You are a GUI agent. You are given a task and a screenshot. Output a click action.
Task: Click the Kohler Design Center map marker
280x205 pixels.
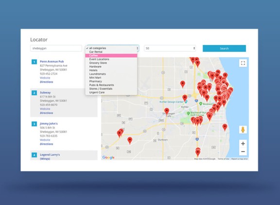point(186,102)
